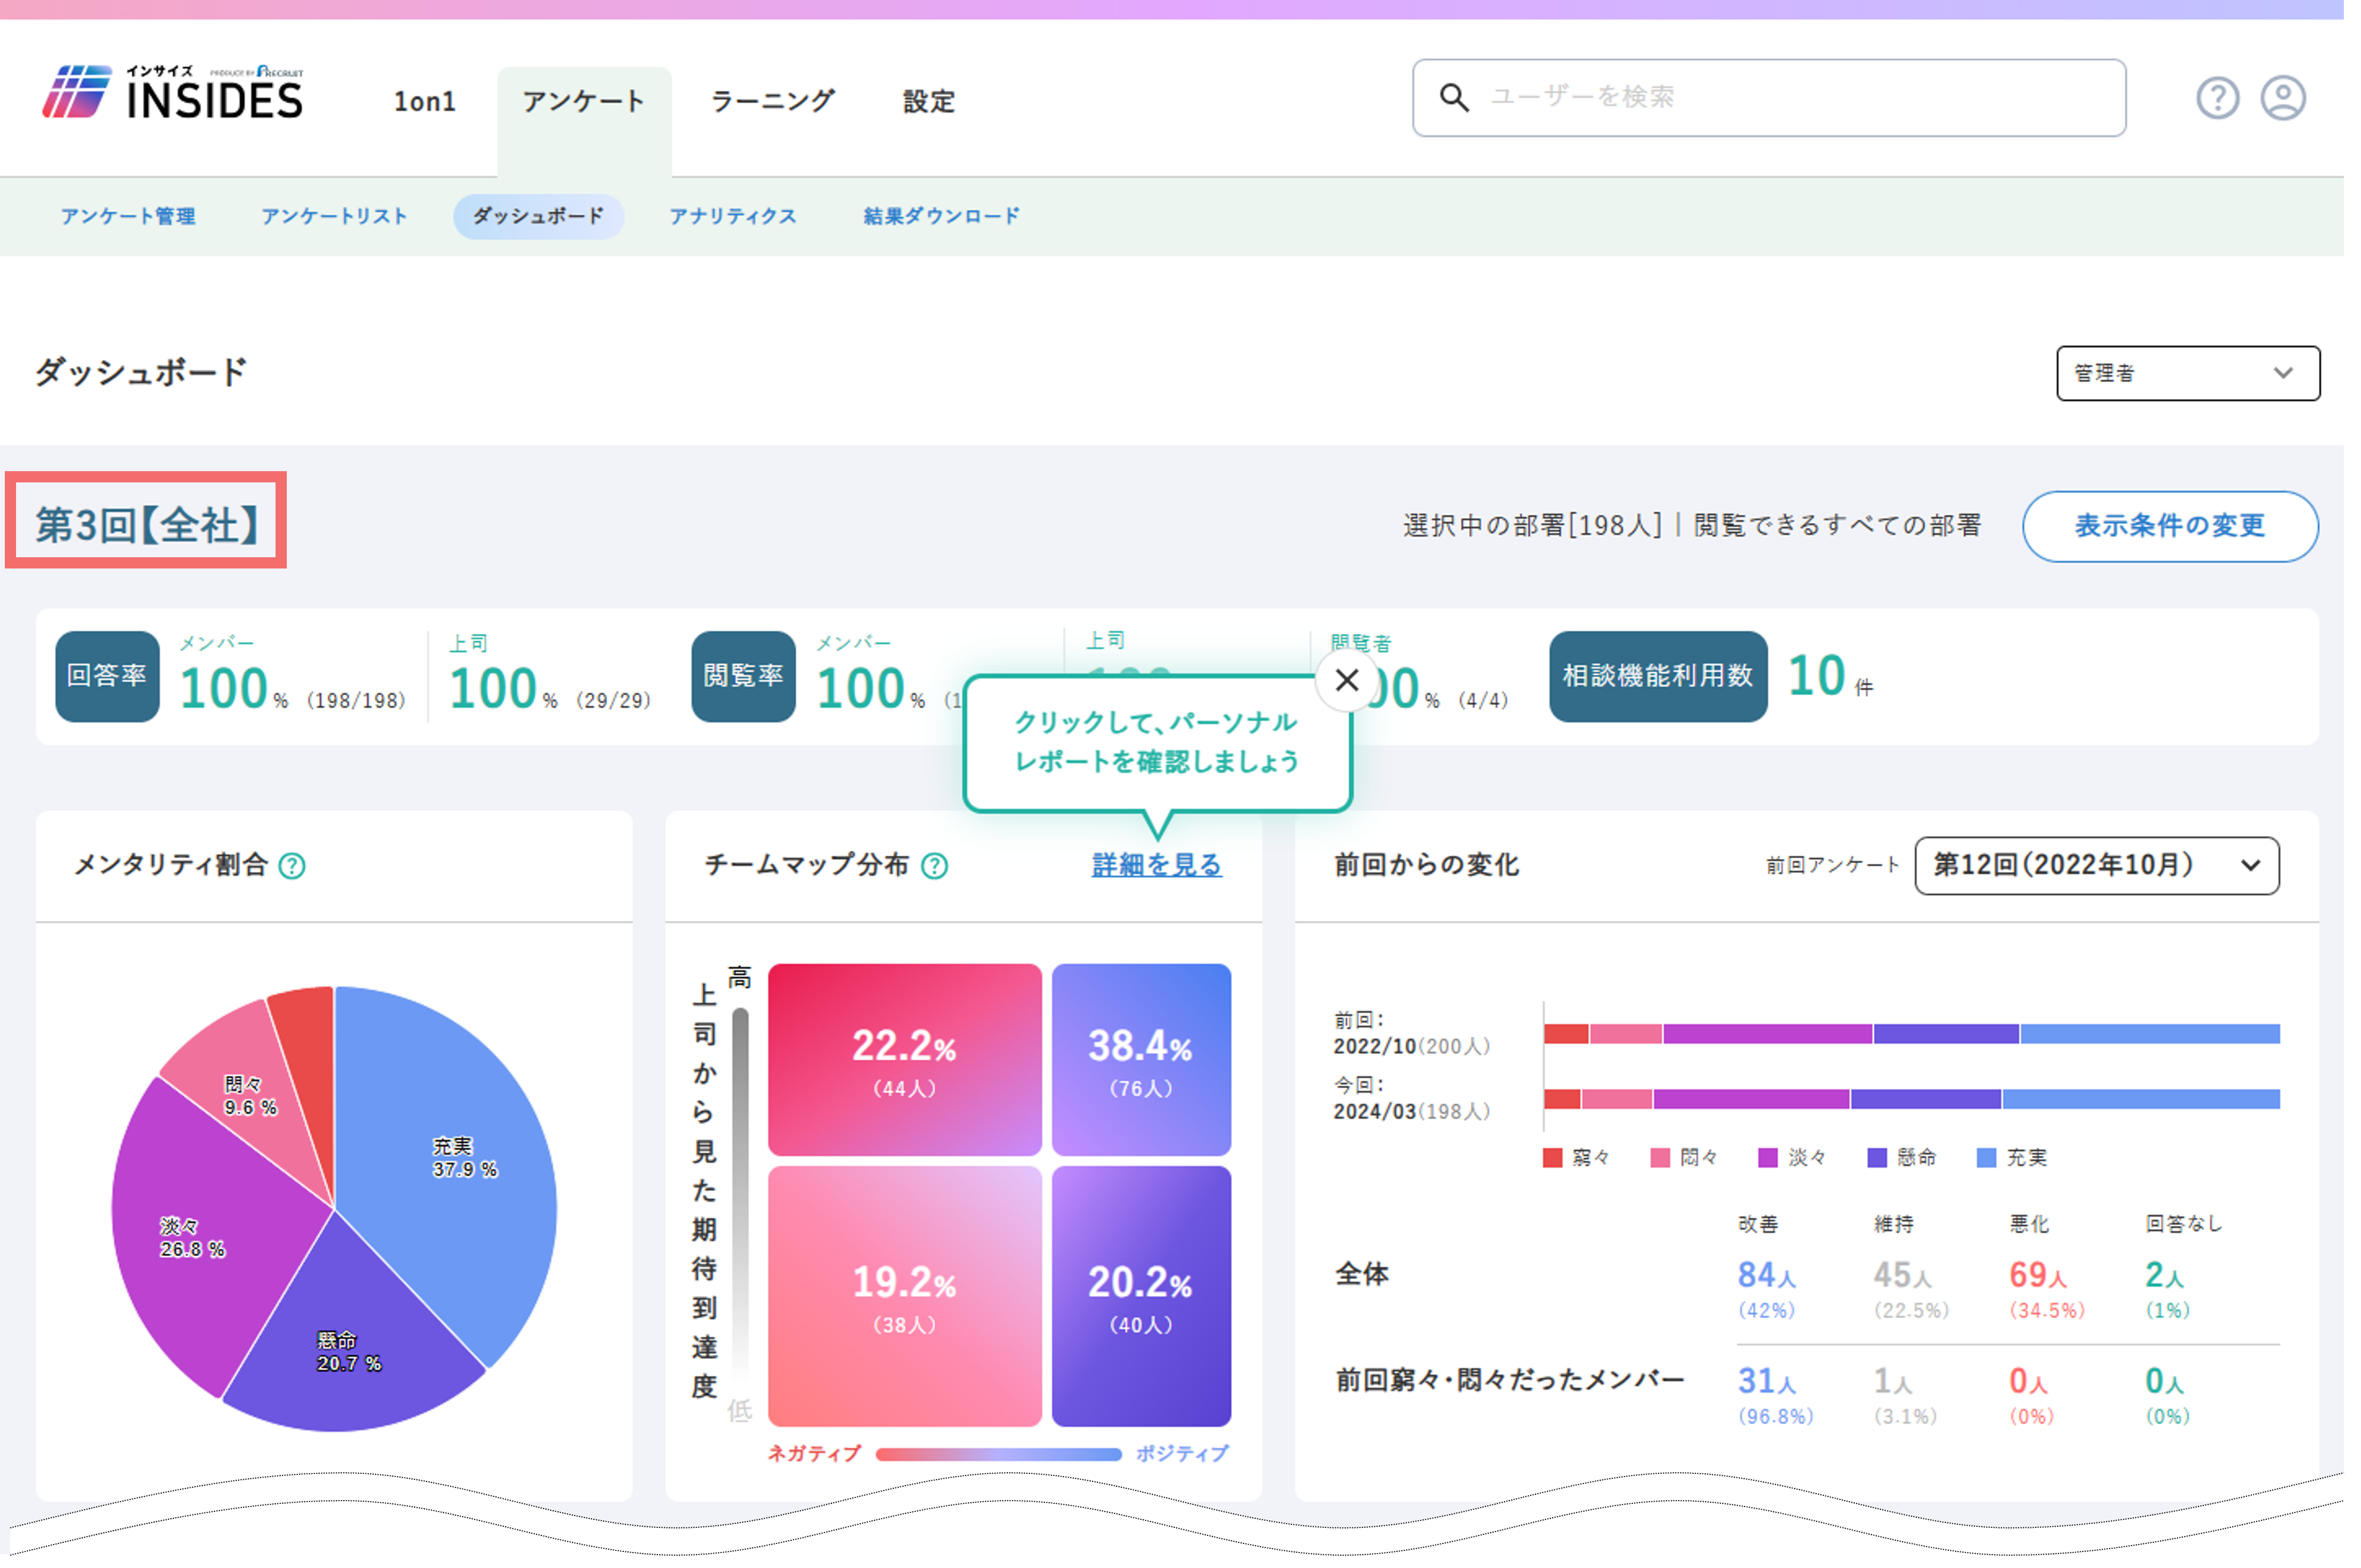Click the 第3回【全社】 survey title
Image resolution: width=2361 pixels, height=1568 pixels.
tap(147, 526)
